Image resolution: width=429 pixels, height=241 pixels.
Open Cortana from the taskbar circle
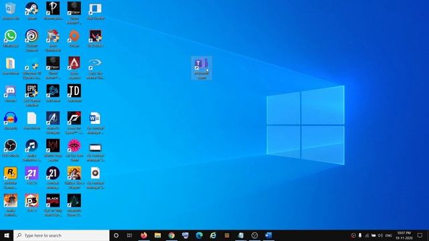(x=116, y=235)
